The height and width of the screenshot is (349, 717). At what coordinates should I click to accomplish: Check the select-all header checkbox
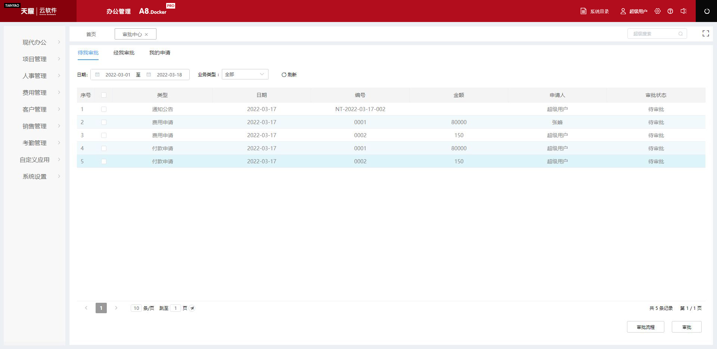[x=104, y=95]
